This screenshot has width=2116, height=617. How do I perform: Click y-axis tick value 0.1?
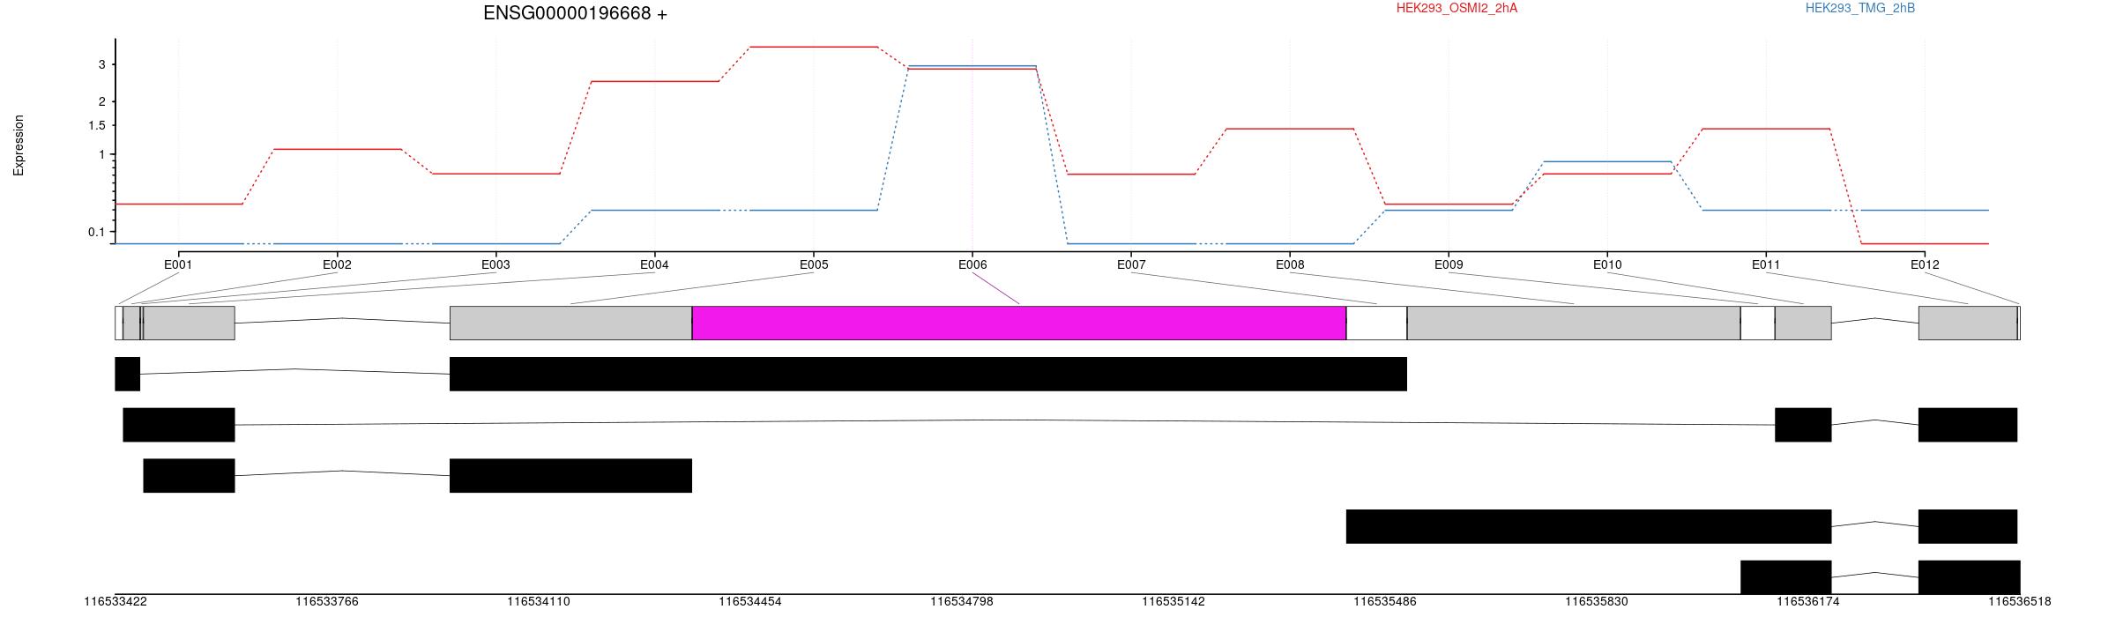96,232
